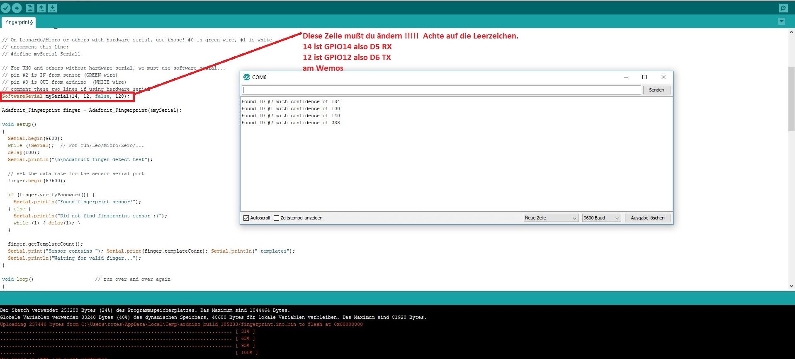Screen dimensions: 795x359
Task: Click the 'Did not find fingerprint sensor' println line
Action: (90, 216)
